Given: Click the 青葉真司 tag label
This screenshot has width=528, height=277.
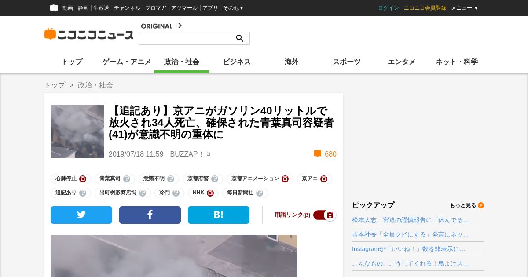Looking at the screenshot, I should (x=110, y=179).
